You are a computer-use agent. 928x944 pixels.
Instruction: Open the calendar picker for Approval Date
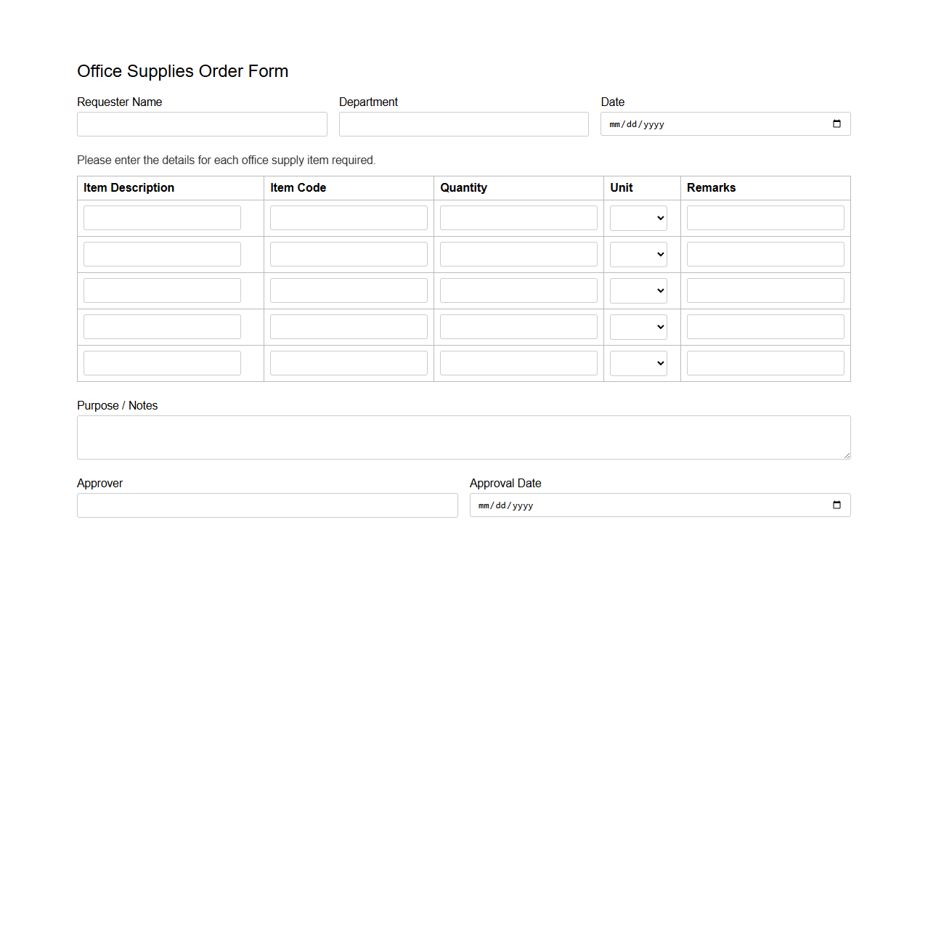(837, 505)
